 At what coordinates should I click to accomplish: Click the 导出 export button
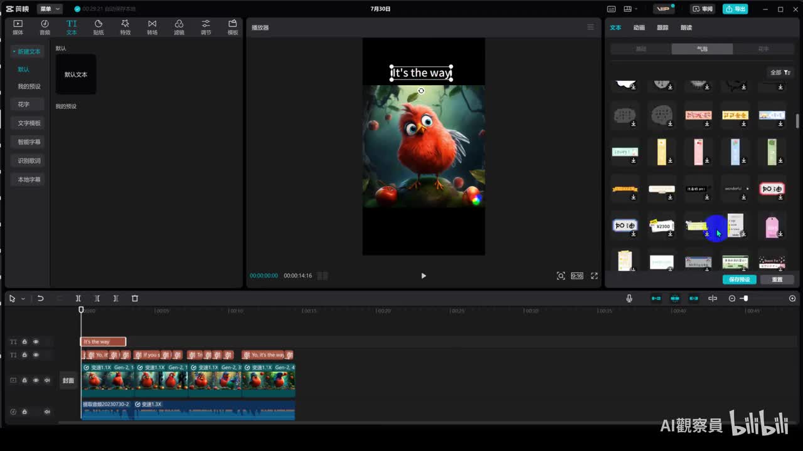pyautogui.click(x=735, y=9)
